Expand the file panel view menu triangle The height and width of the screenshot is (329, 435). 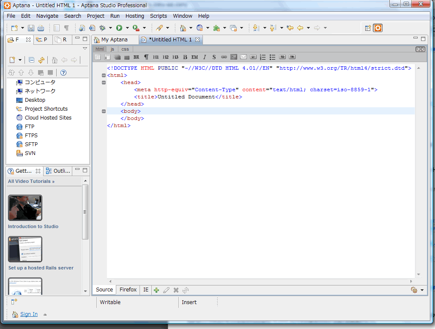coord(85,49)
